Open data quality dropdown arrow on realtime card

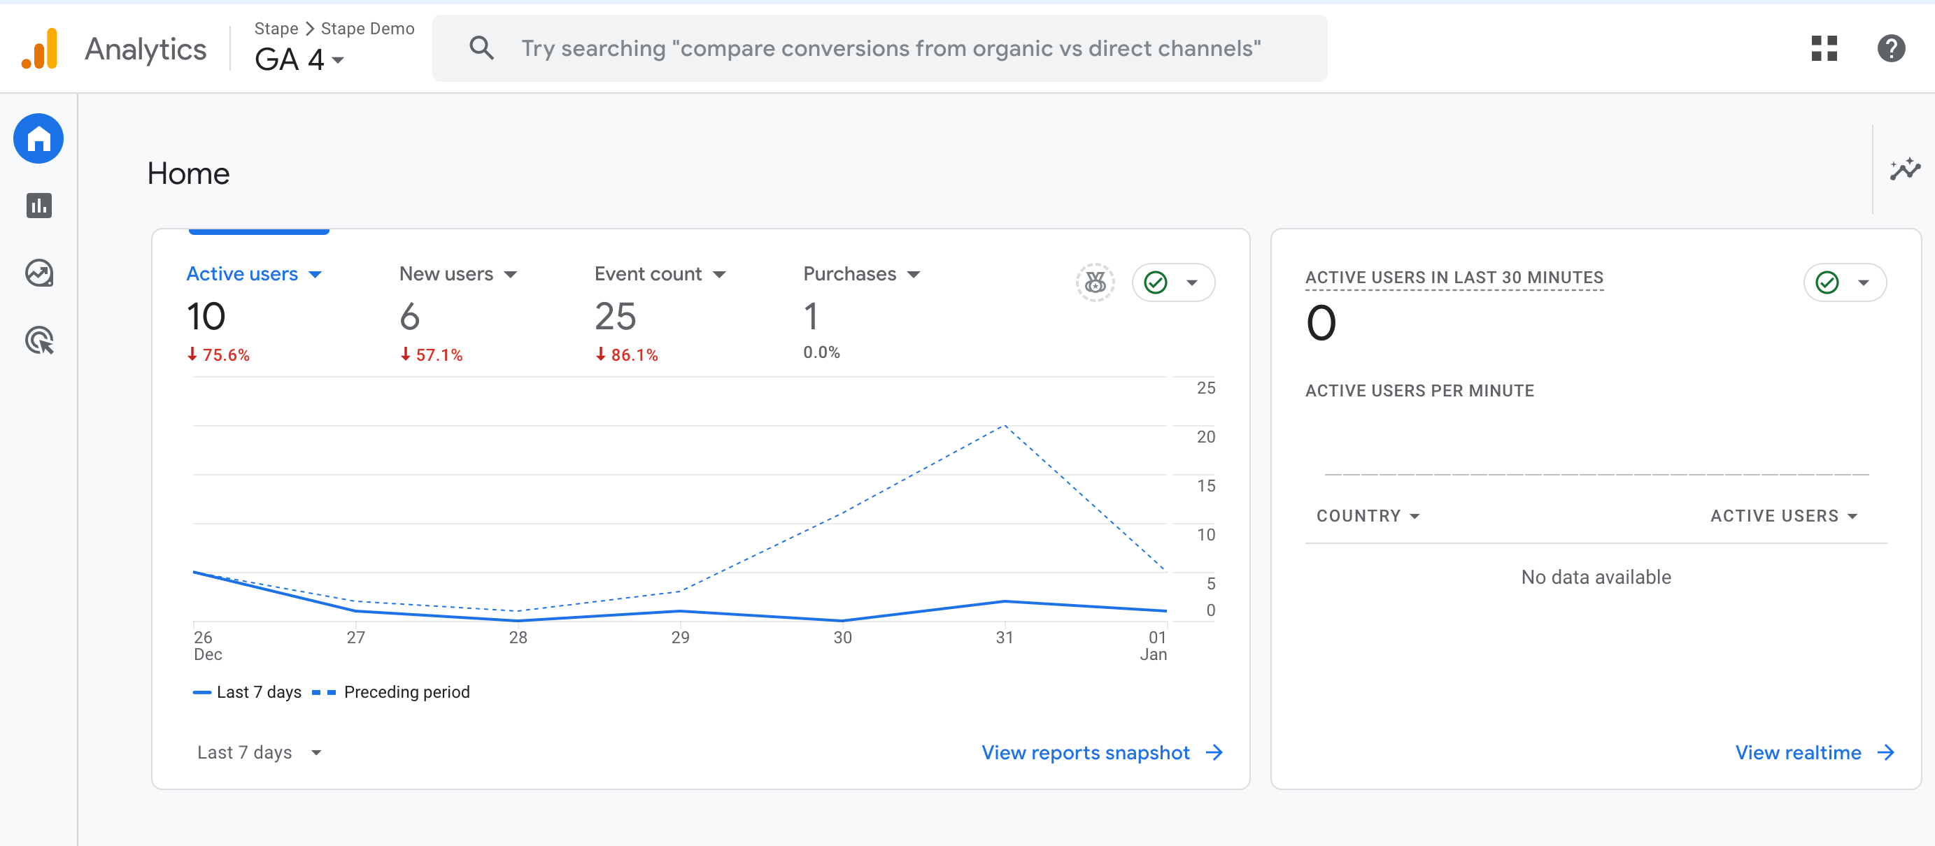pos(1864,283)
